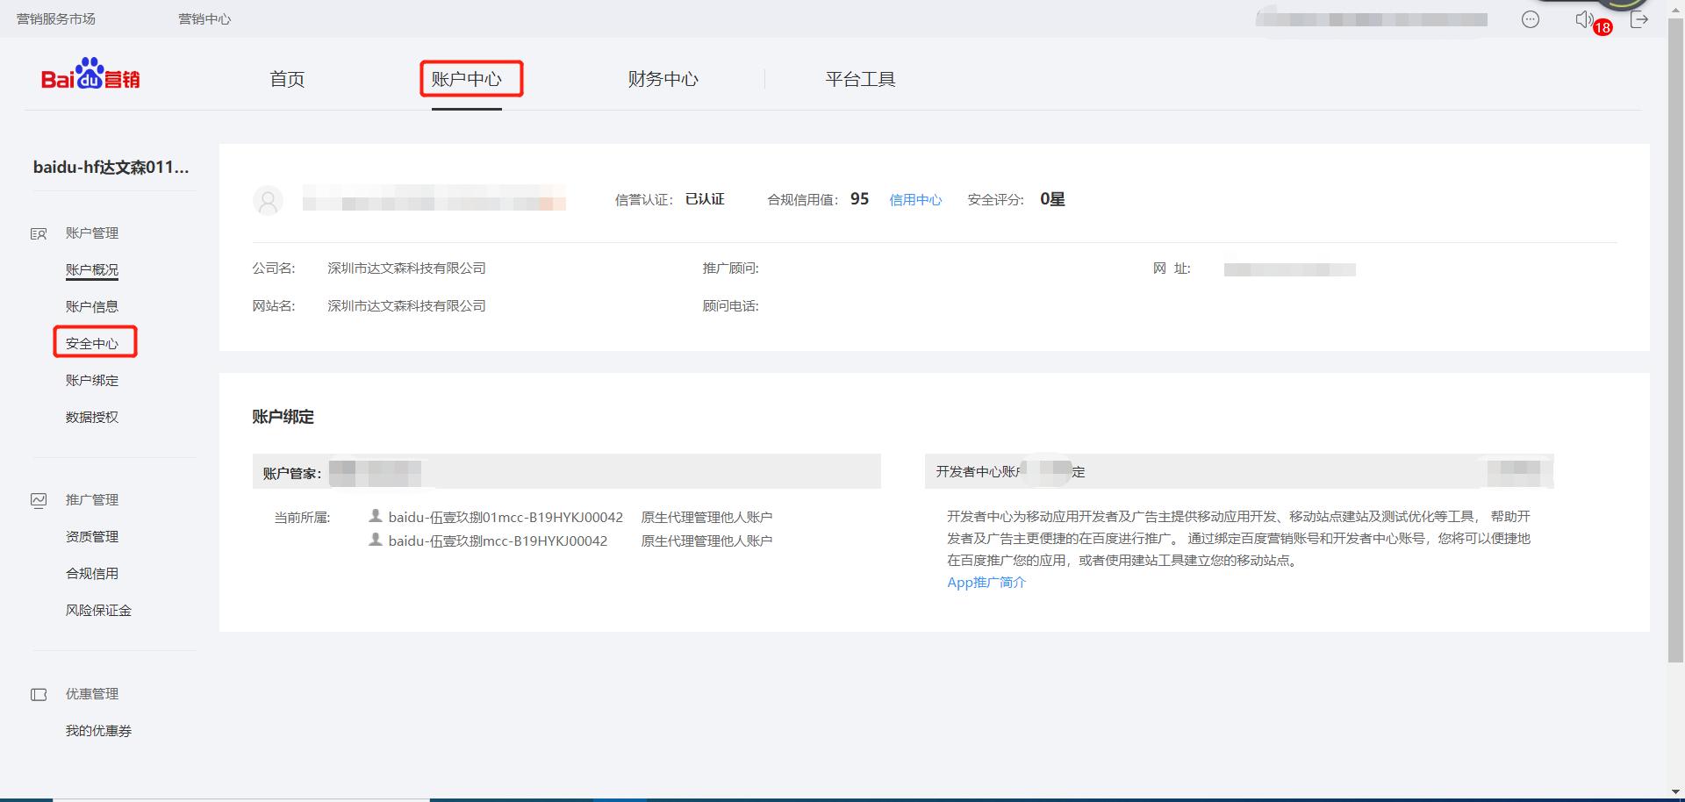Open the App推广简介 link
Image resolution: width=1685 pixels, height=802 pixels.
tap(986, 582)
